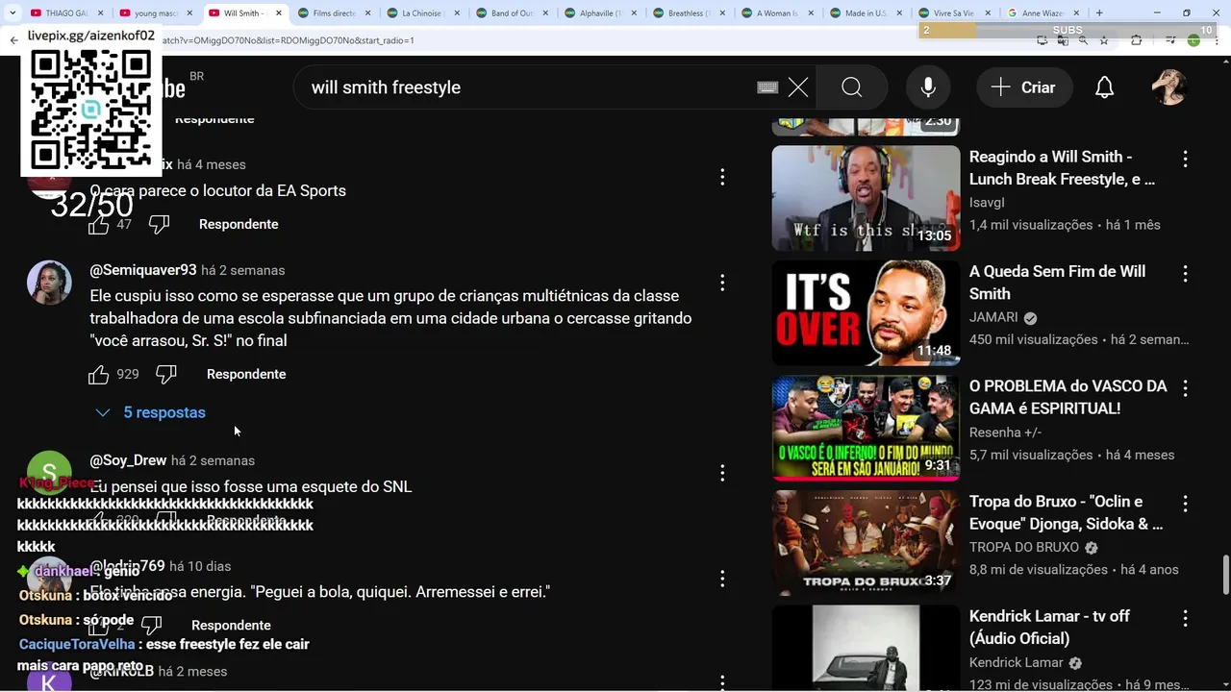Viewport: 1231px width, 692px height.
Task: Reply to the EA Sports comment with Respondente
Action: coord(239,225)
